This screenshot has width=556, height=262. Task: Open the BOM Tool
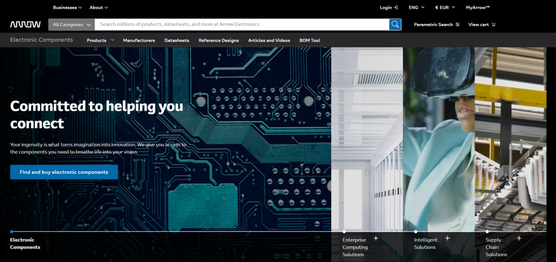point(309,40)
